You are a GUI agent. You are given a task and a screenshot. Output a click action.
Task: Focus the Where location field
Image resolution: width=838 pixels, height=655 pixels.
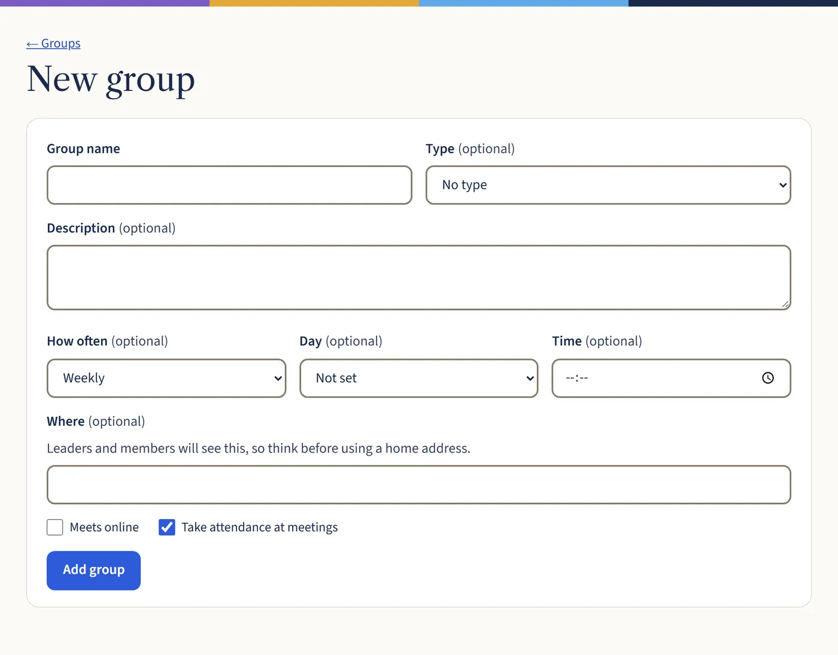419,484
